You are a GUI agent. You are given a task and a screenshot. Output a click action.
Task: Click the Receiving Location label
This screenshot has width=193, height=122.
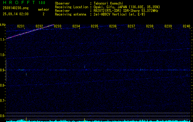[71, 7]
